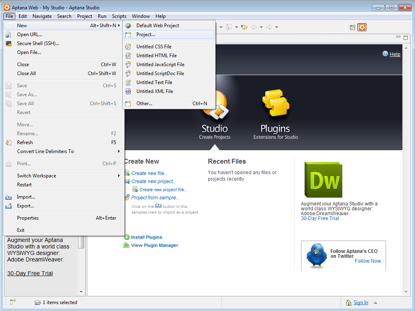Click the Untitled HTML File icon
Image resolution: width=415 pixels, height=311 pixels.
click(128, 56)
